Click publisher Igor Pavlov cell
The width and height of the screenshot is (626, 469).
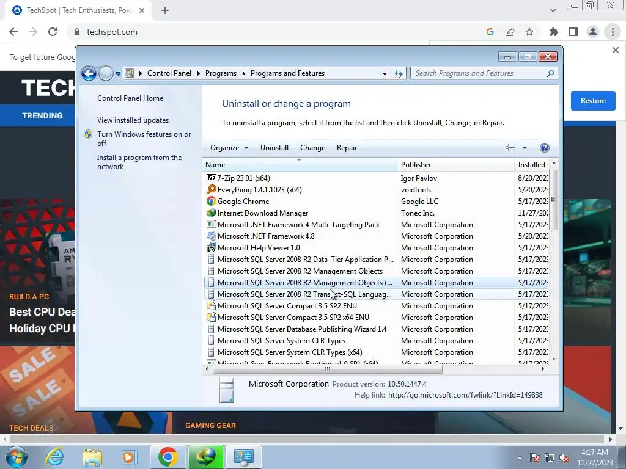coord(419,178)
